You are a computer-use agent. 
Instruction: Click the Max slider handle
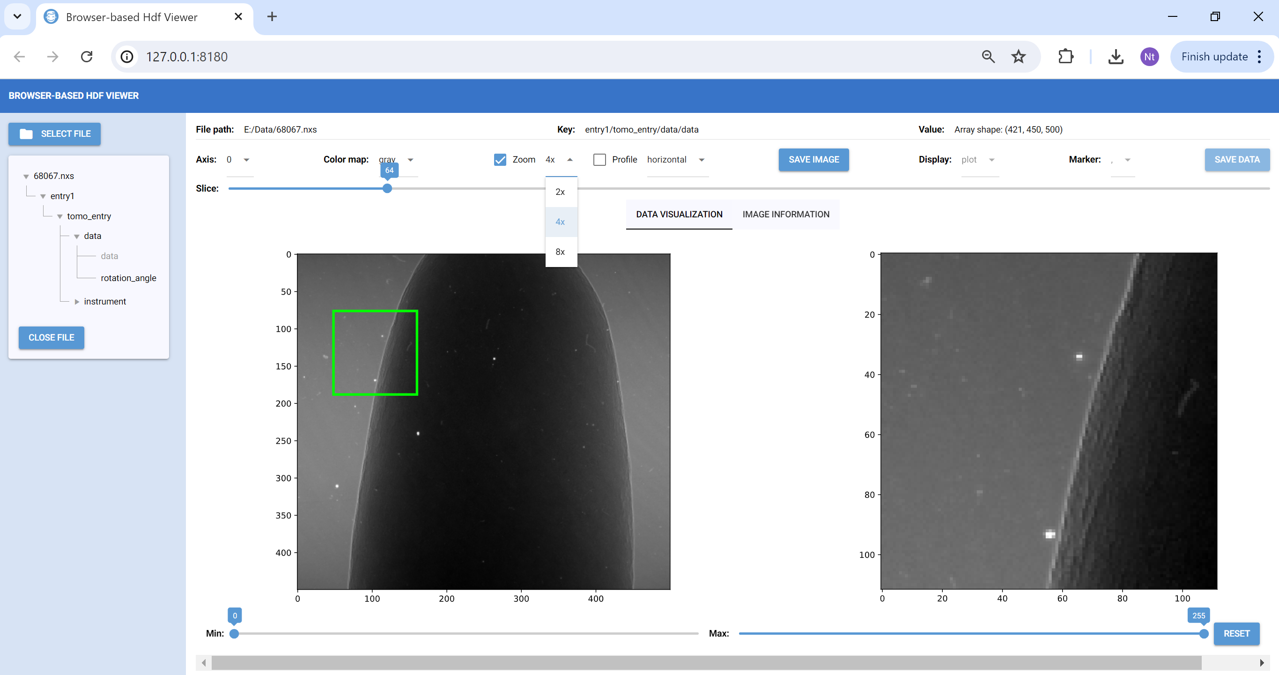[x=1204, y=633]
